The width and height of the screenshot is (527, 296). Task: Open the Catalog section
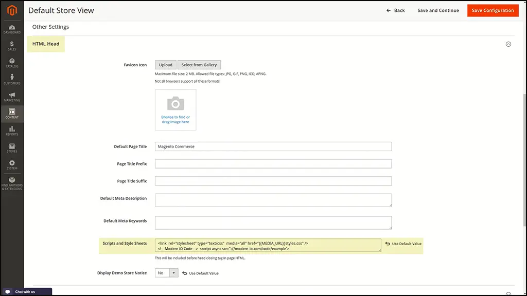(x=12, y=63)
